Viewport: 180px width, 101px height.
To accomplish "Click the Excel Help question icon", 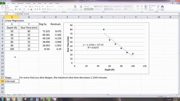I will (x=173, y=3).
